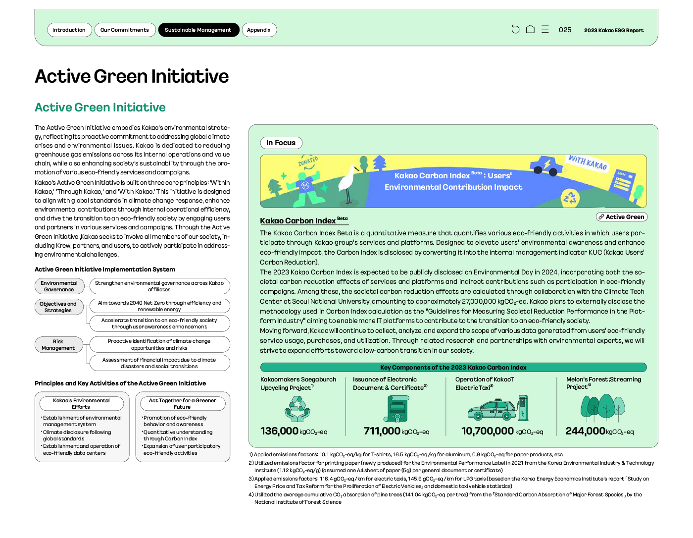This screenshot has height=538, width=693.
Task: Click the Melon's Forest trees icon
Action: pyautogui.click(x=602, y=408)
